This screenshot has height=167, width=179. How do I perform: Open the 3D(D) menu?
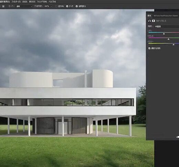[x=25, y=2]
